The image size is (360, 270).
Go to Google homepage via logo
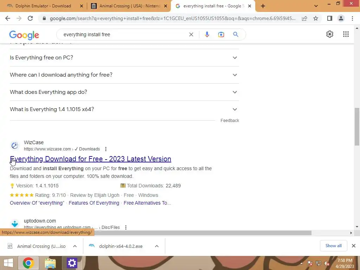tap(24, 35)
